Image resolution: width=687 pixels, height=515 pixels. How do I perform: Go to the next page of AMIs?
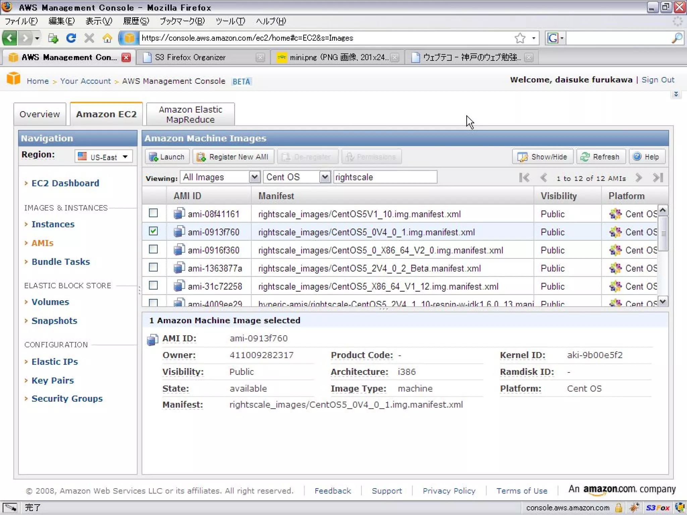[639, 178]
